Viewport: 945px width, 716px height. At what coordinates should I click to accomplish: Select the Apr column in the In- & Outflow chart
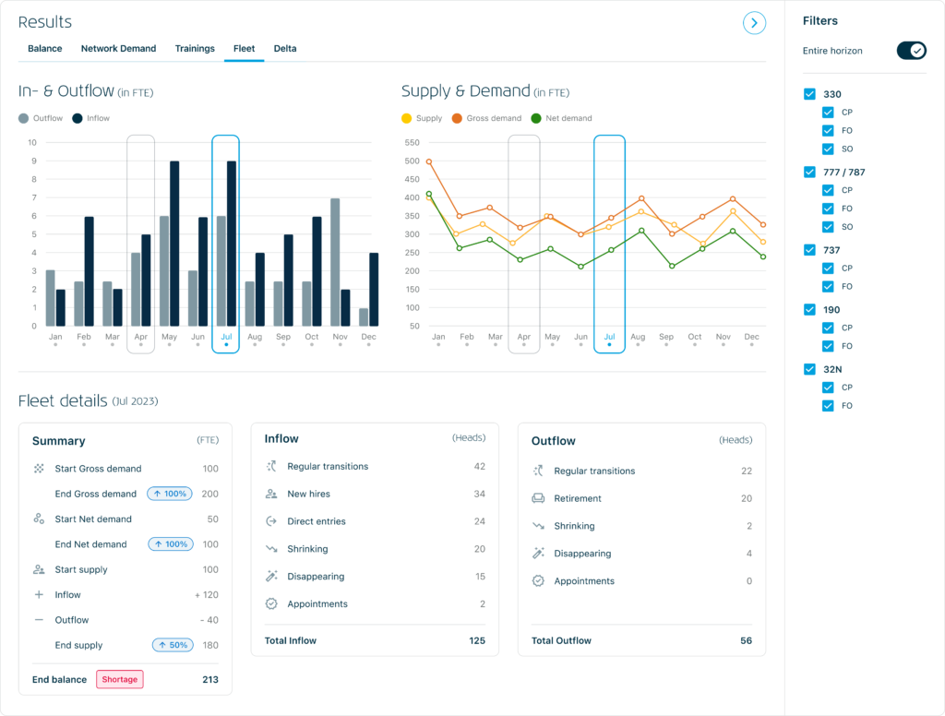140,244
